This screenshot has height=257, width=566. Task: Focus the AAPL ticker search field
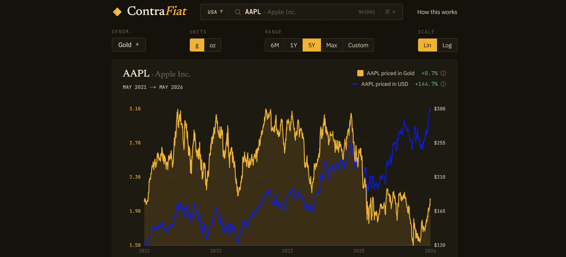[x=301, y=12]
